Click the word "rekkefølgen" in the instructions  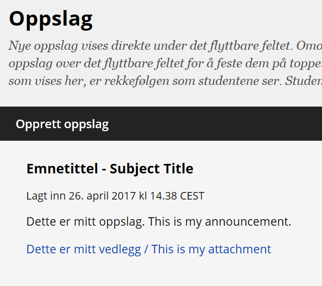click(136, 81)
